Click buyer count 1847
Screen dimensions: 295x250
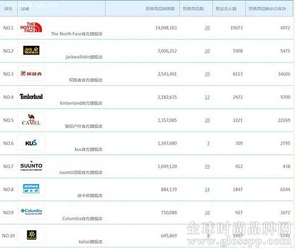click(238, 190)
